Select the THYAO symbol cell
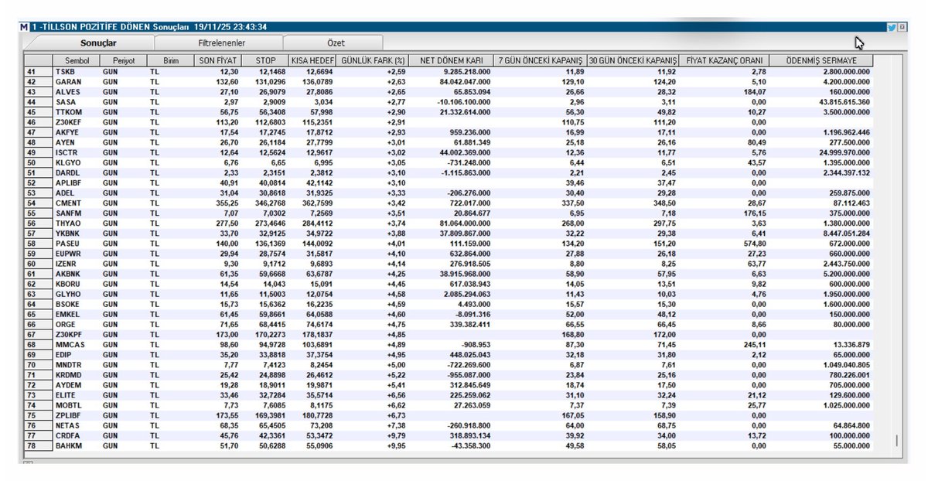This screenshot has width=928, height=481. click(76, 223)
